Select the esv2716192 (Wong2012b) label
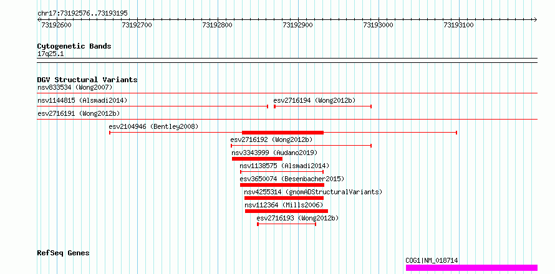555x274 pixels. [271, 139]
